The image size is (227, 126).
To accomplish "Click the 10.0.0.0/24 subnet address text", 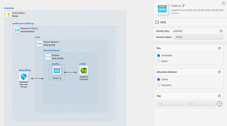I will click(58, 58).
